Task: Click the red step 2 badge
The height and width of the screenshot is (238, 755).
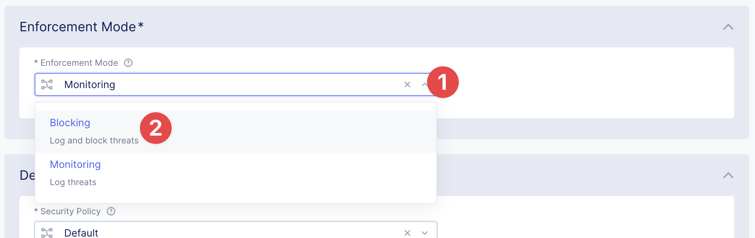Action: (x=156, y=128)
